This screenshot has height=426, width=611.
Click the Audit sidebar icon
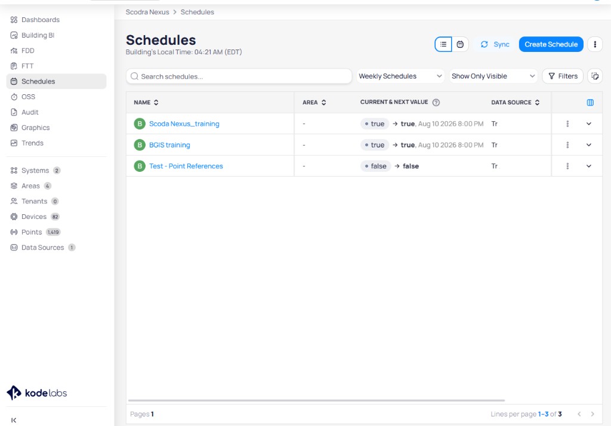tap(14, 112)
